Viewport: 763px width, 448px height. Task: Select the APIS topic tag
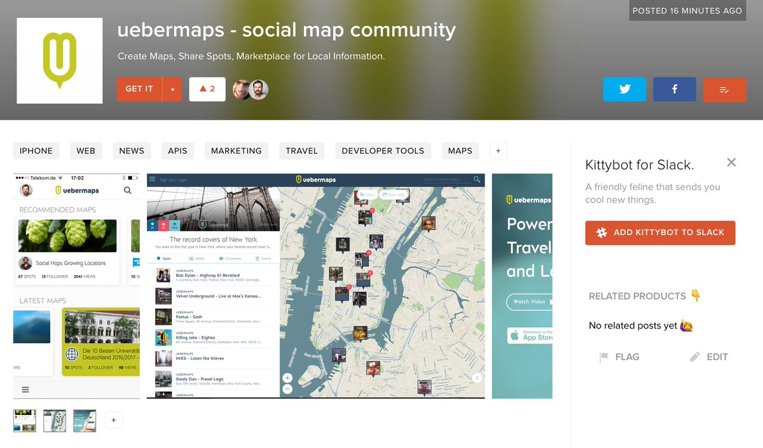pos(177,151)
